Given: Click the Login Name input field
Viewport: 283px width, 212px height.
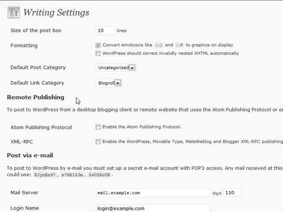Looking at the screenshot, I should pyautogui.click(x=153, y=208).
